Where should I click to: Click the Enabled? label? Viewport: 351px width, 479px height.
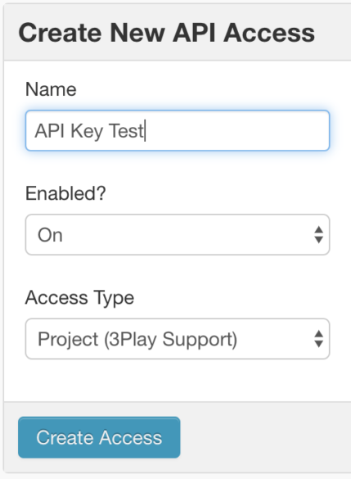[65, 193]
